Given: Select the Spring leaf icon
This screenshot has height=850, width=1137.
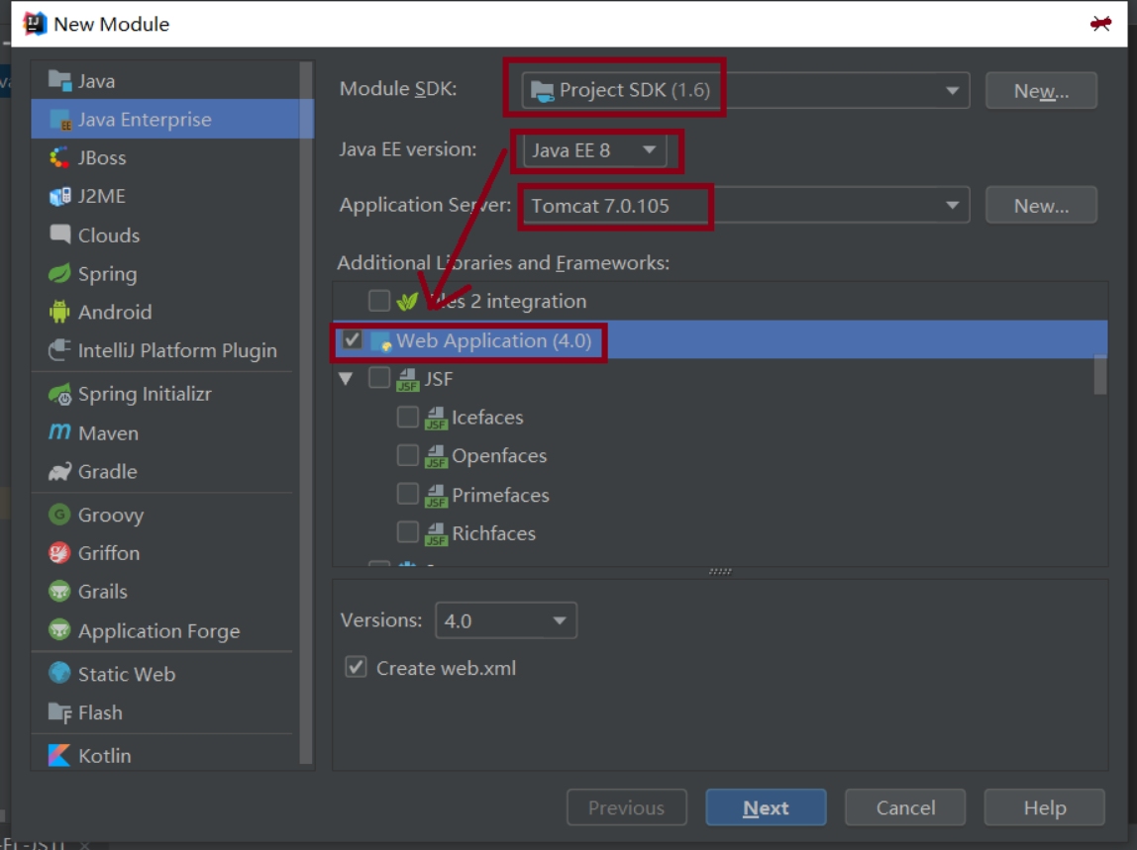Looking at the screenshot, I should [59, 274].
